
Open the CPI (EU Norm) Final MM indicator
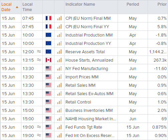tap(88, 18)
